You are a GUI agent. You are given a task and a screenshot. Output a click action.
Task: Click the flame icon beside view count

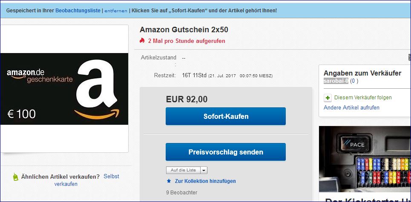pyautogui.click(x=142, y=41)
